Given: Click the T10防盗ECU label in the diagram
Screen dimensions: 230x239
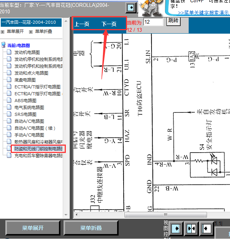Looking at the screenshot, I should 140,98.
